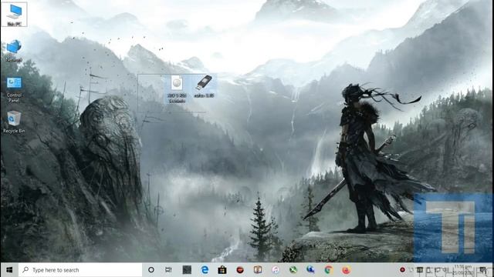Launch Microsoft Edge from the taskbar

(205, 270)
